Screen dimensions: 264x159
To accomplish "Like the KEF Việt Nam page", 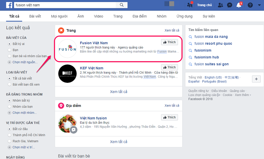I will [x=169, y=67].
